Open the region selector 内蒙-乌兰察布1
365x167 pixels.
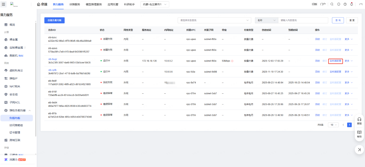tap(155, 4)
